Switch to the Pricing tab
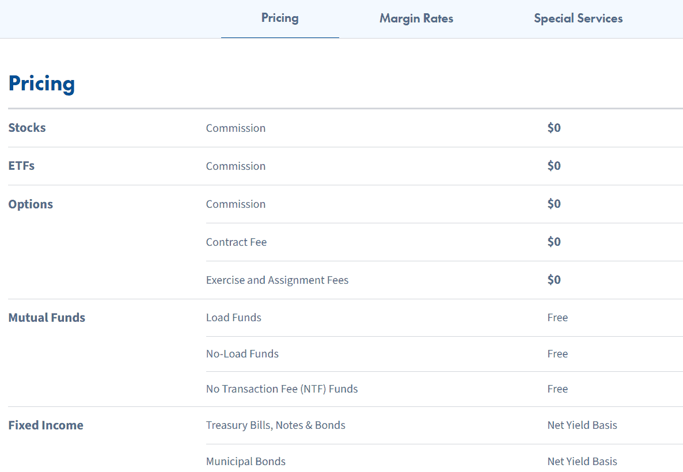The width and height of the screenshot is (683, 472). (x=280, y=18)
